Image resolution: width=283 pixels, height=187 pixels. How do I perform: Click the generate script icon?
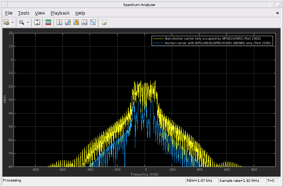104,22
